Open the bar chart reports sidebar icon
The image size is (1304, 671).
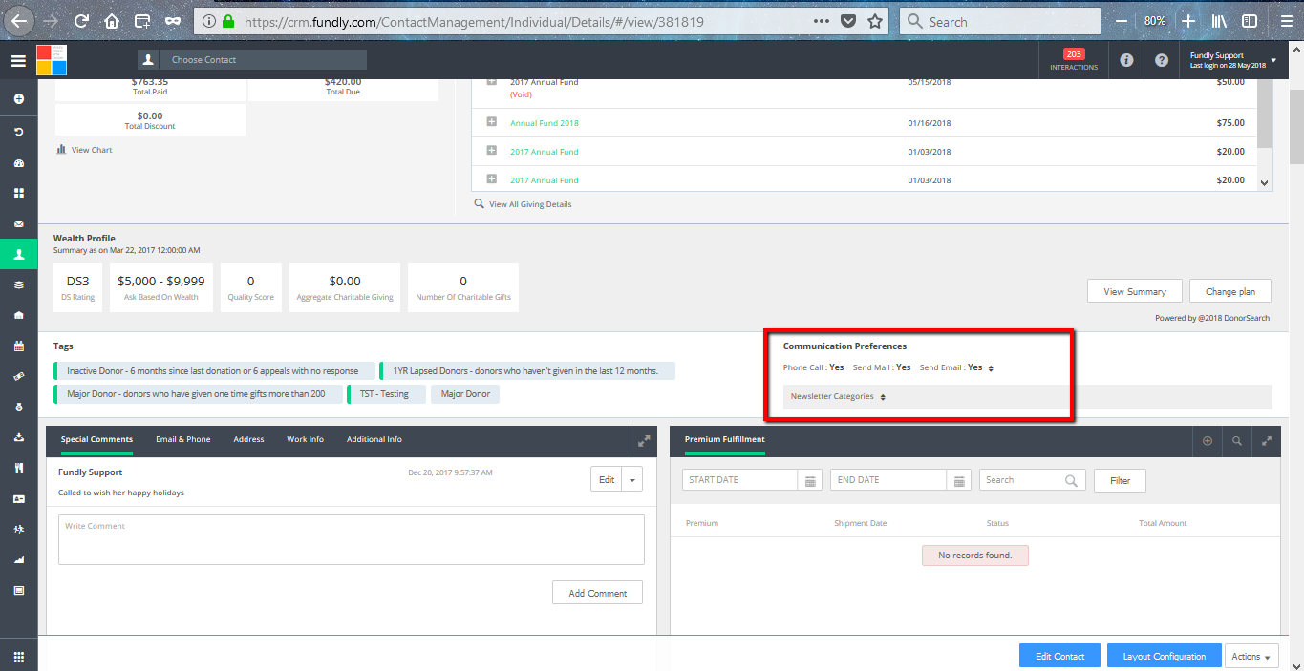coord(18,560)
